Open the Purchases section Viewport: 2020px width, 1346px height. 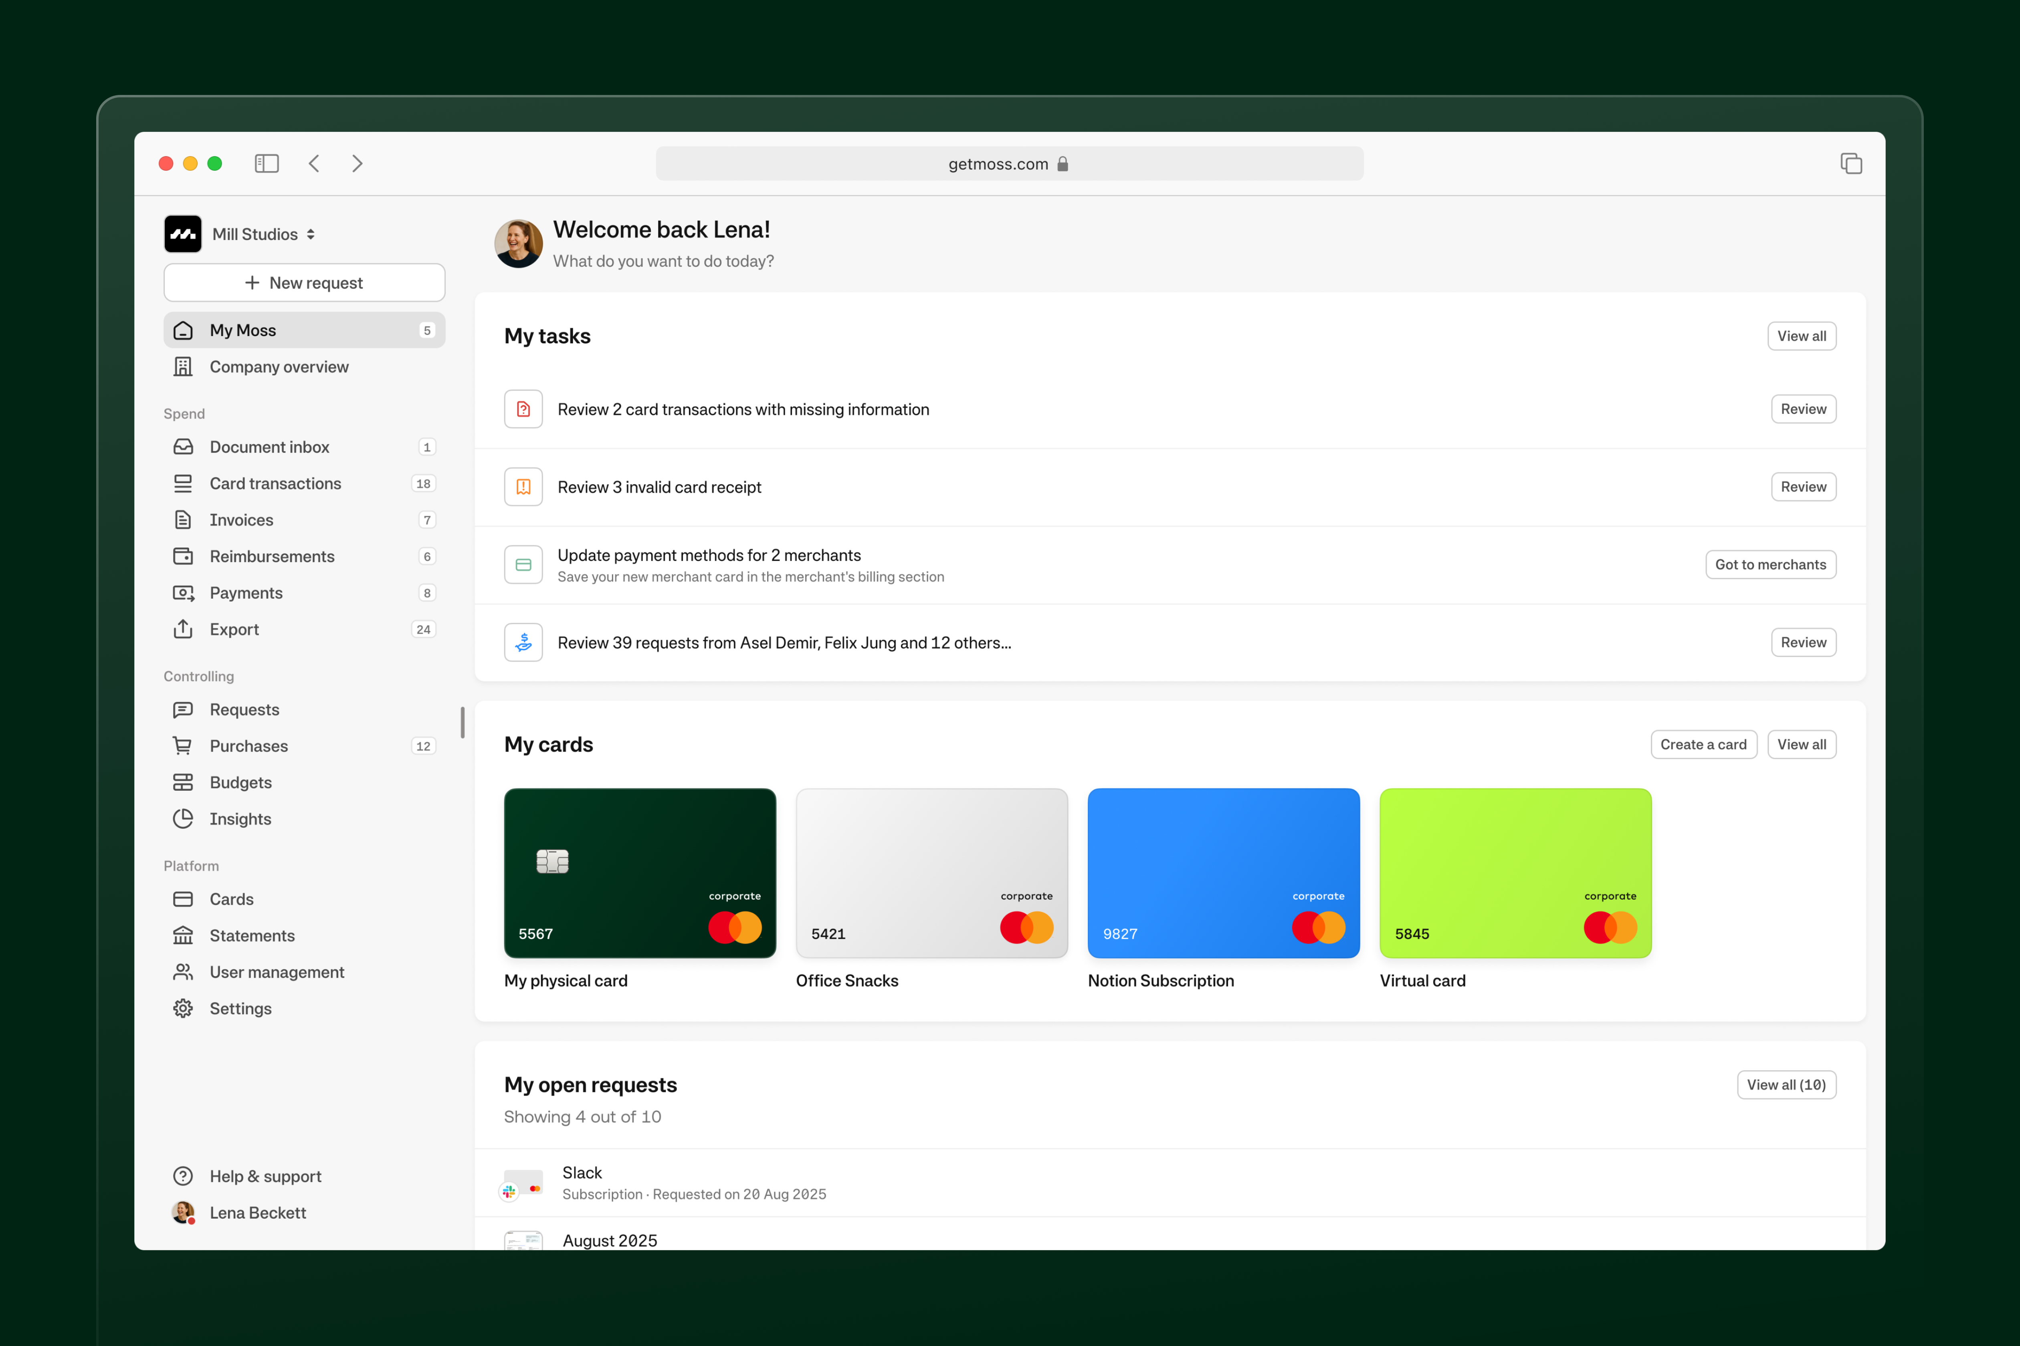click(248, 745)
